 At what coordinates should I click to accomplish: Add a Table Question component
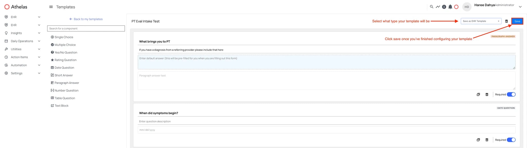click(x=63, y=98)
